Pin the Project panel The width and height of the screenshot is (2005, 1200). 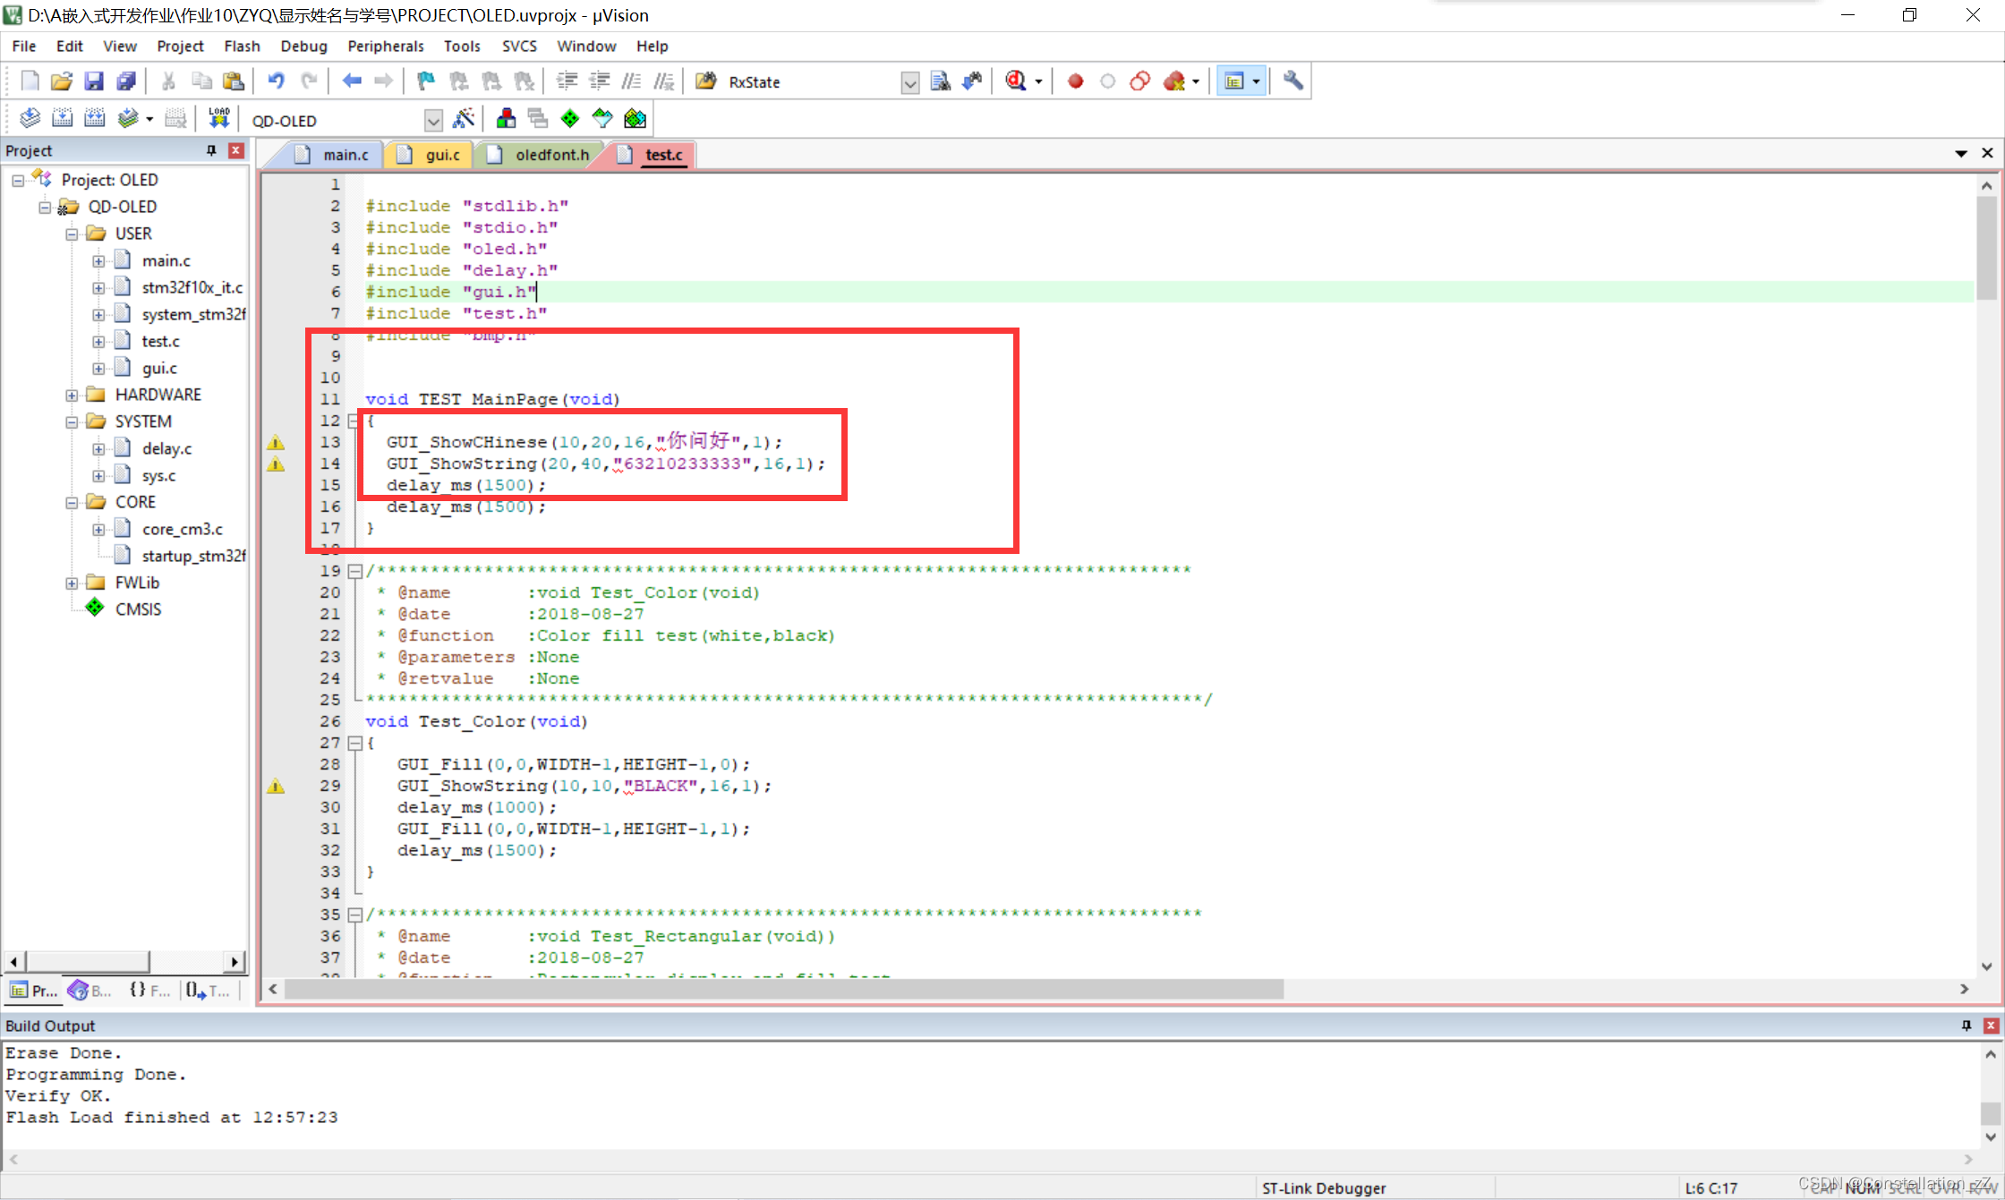coord(211,150)
